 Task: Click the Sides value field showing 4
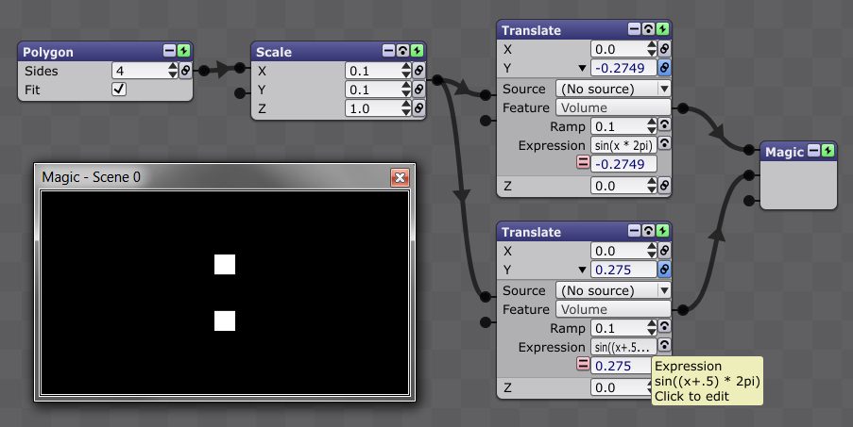pos(141,71)
